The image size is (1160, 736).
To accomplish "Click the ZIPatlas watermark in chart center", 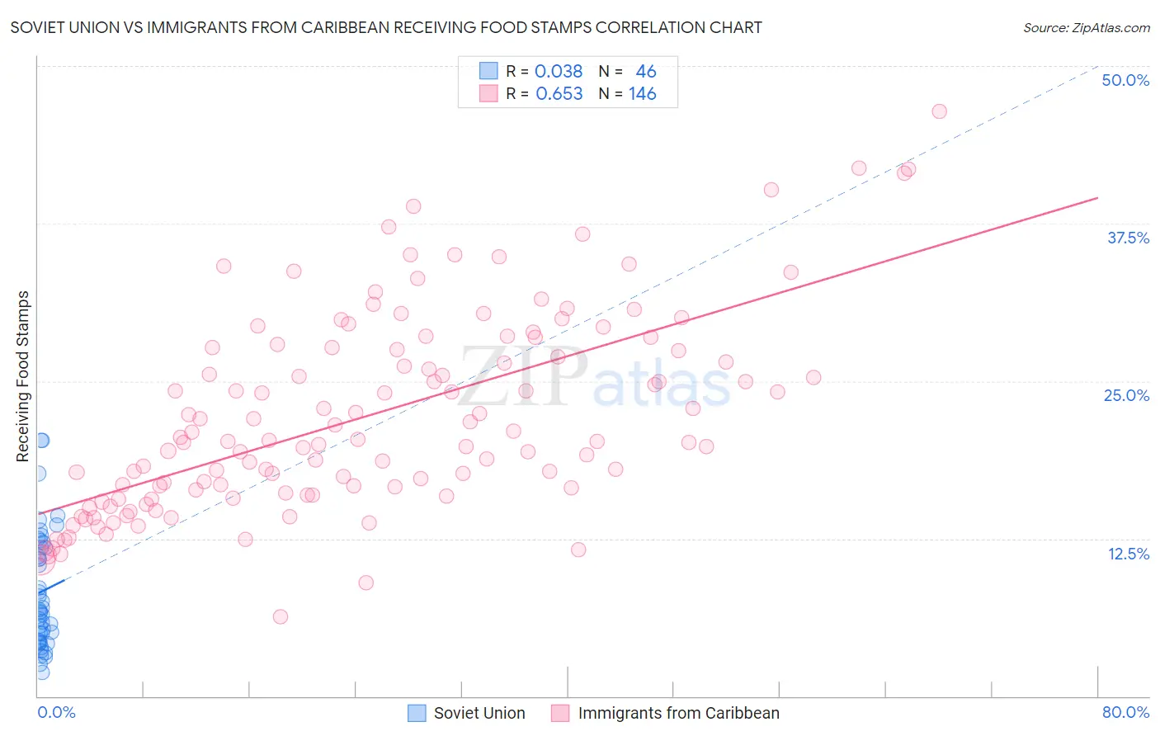I will [x=594, y=377].
